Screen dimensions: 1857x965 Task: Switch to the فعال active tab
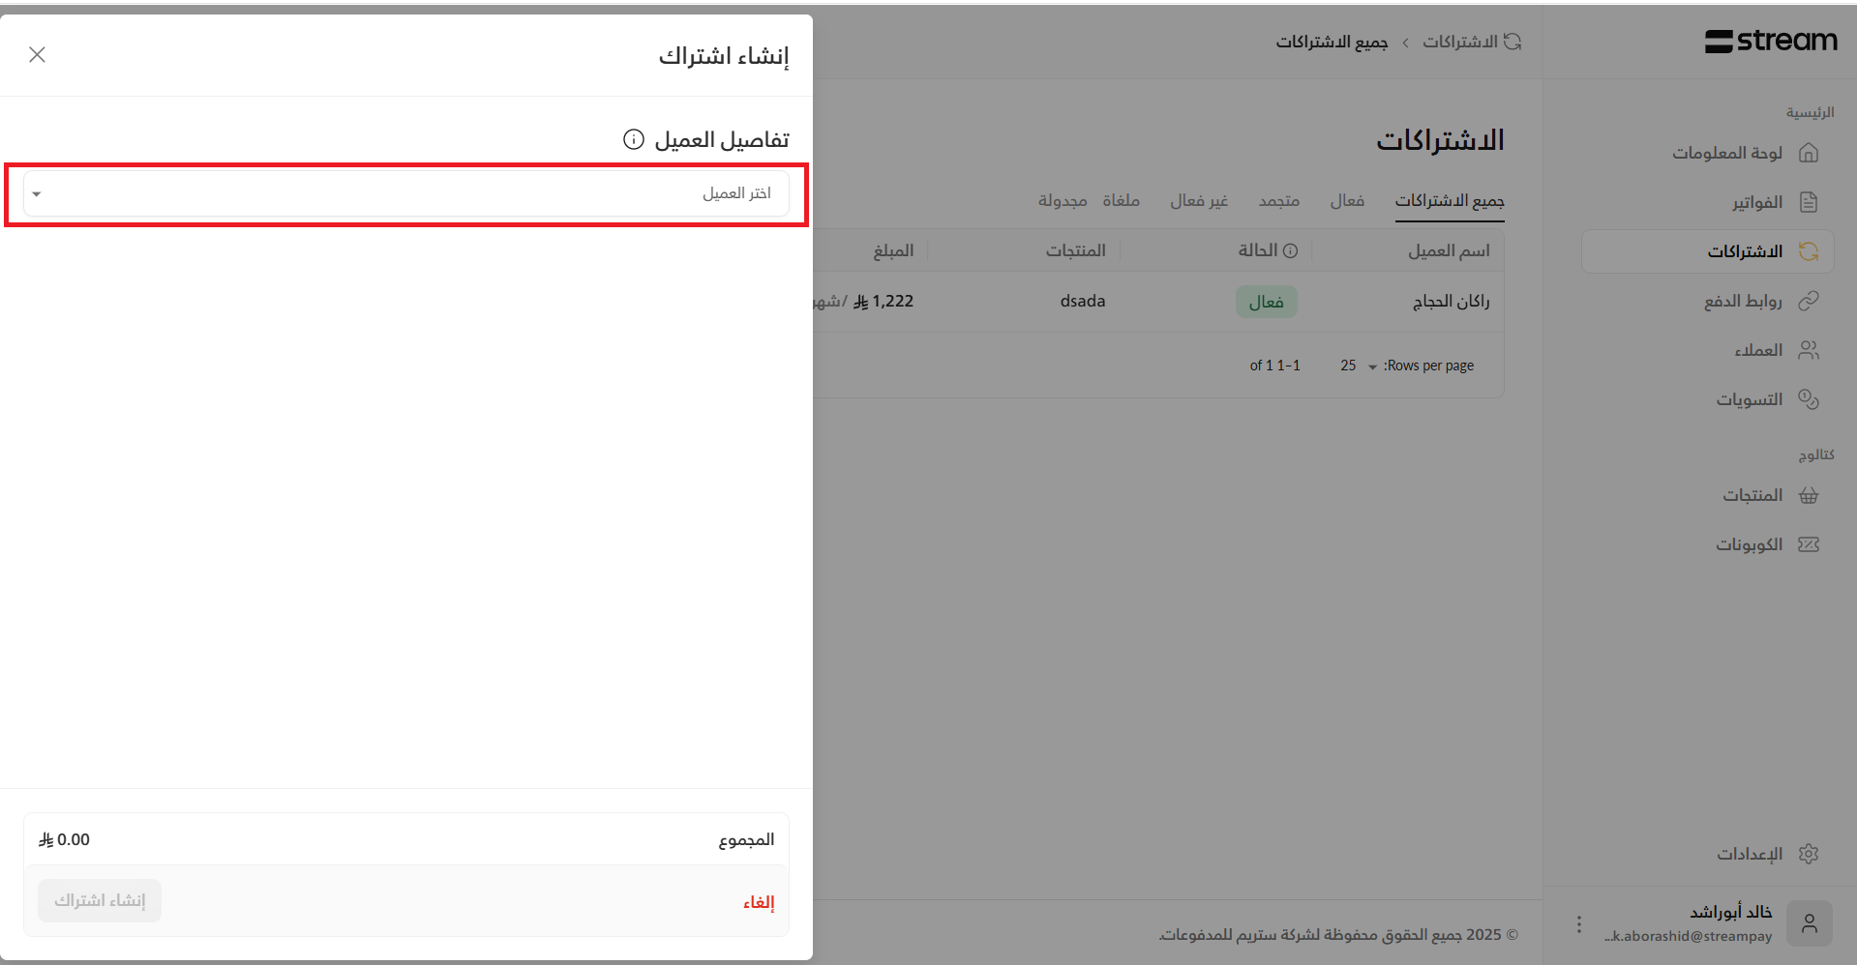coord(1346,200)
